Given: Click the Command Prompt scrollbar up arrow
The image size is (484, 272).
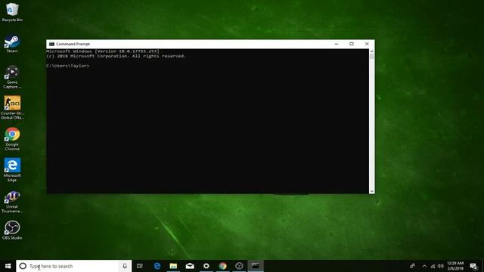Looking at the screenshot, I should 371,51.
